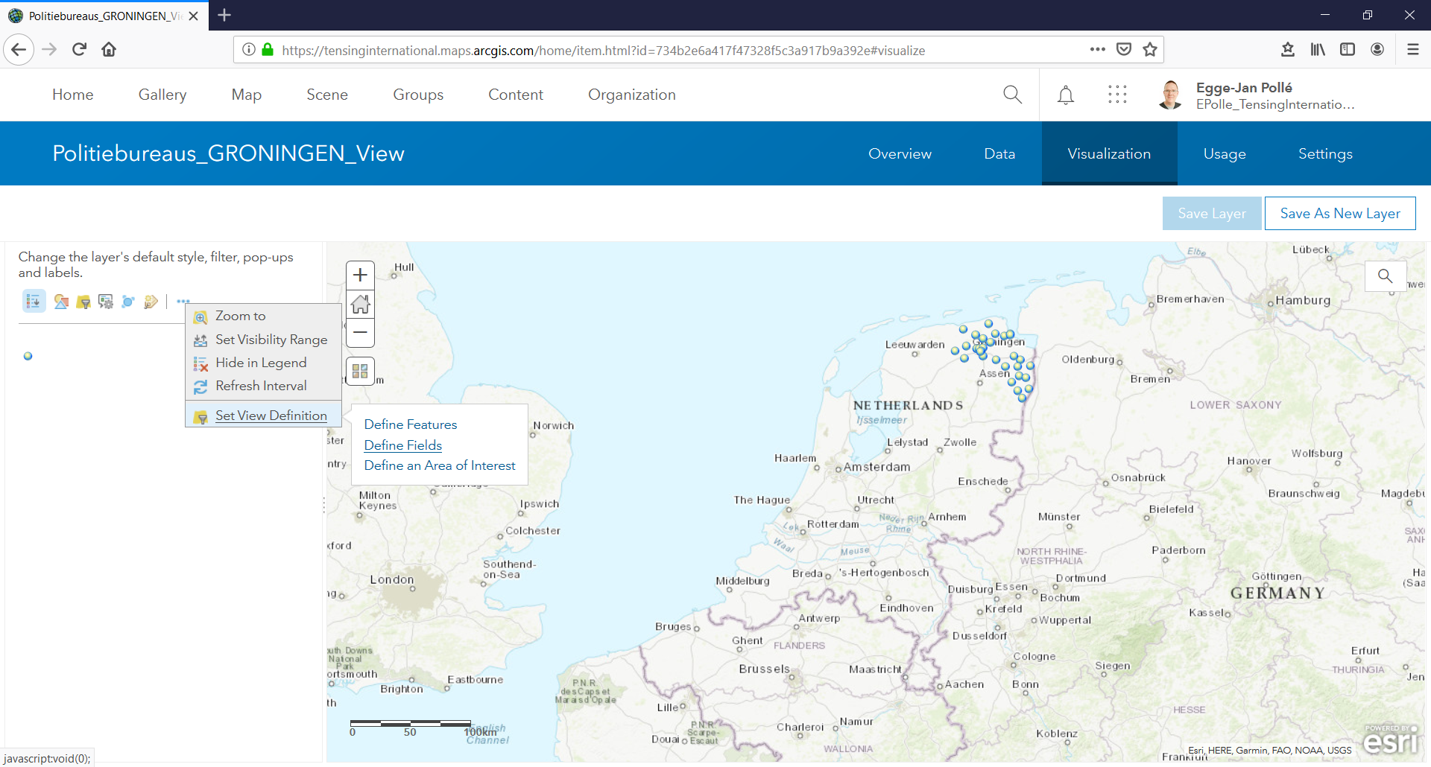Click Save As New Layer button
Image resolution: width=1431 pixels, height=767 pixels.
1339,214
